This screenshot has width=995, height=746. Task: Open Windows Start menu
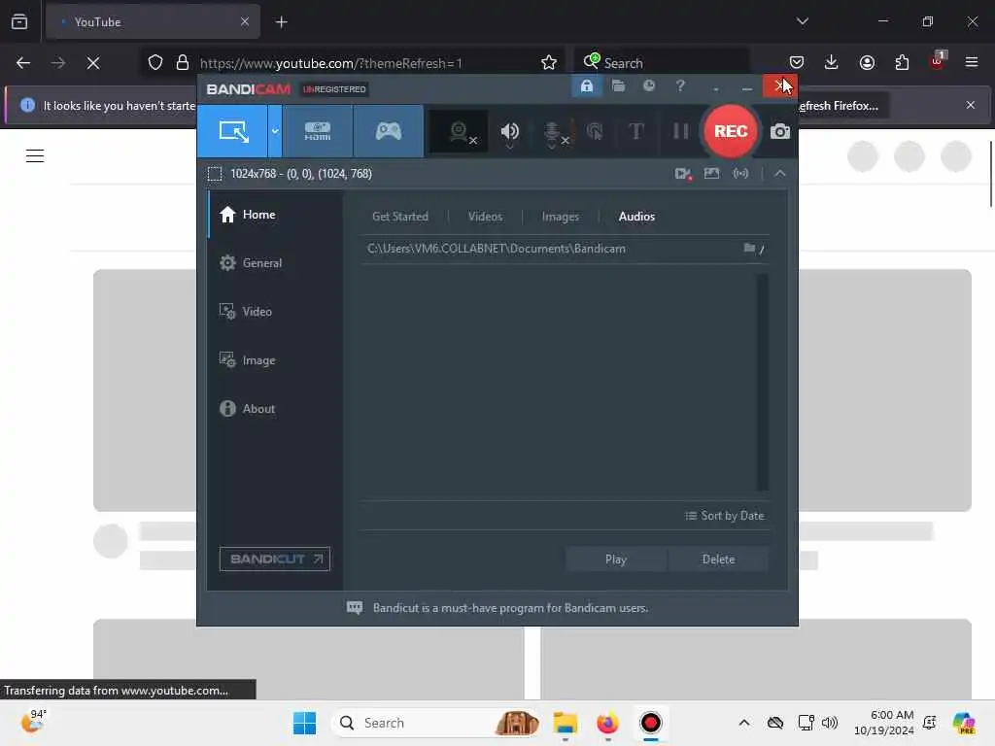point(304,723)
